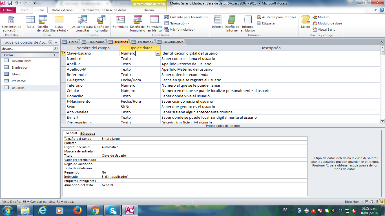This screenshot has width=385, height=216.
Task: Create an Informe from the ribbon
Action: (x=217, y=23)
